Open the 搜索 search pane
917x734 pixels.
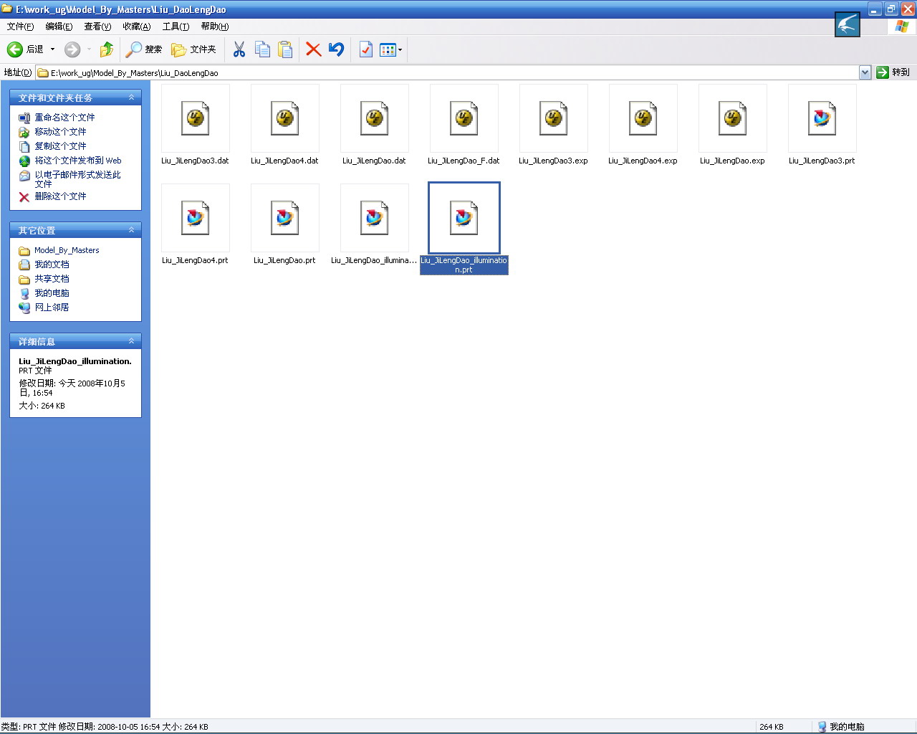point(144,49)
